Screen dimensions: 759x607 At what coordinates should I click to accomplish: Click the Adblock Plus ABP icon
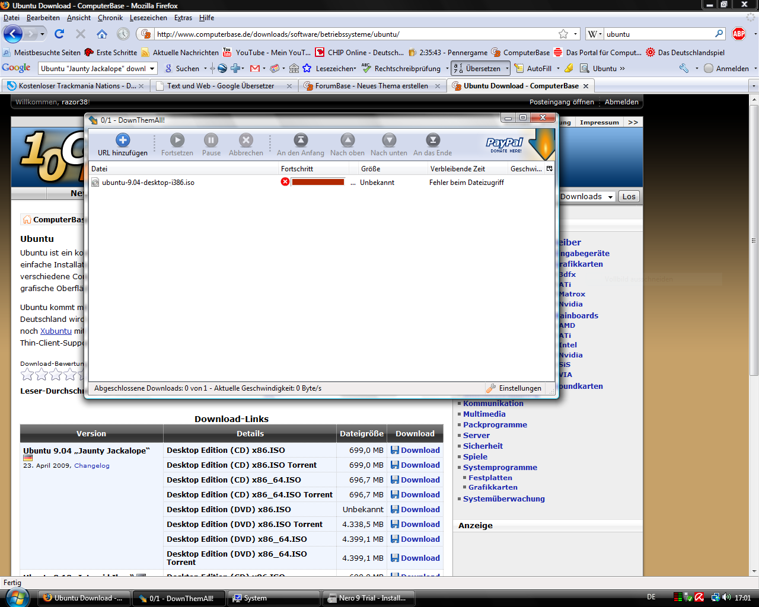tap(739, 34)
